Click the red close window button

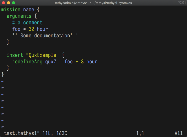(x=3, y=3)
